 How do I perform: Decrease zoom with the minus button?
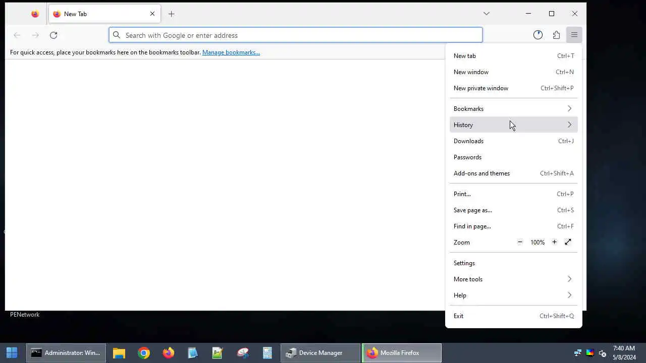[x=520, y=242]
